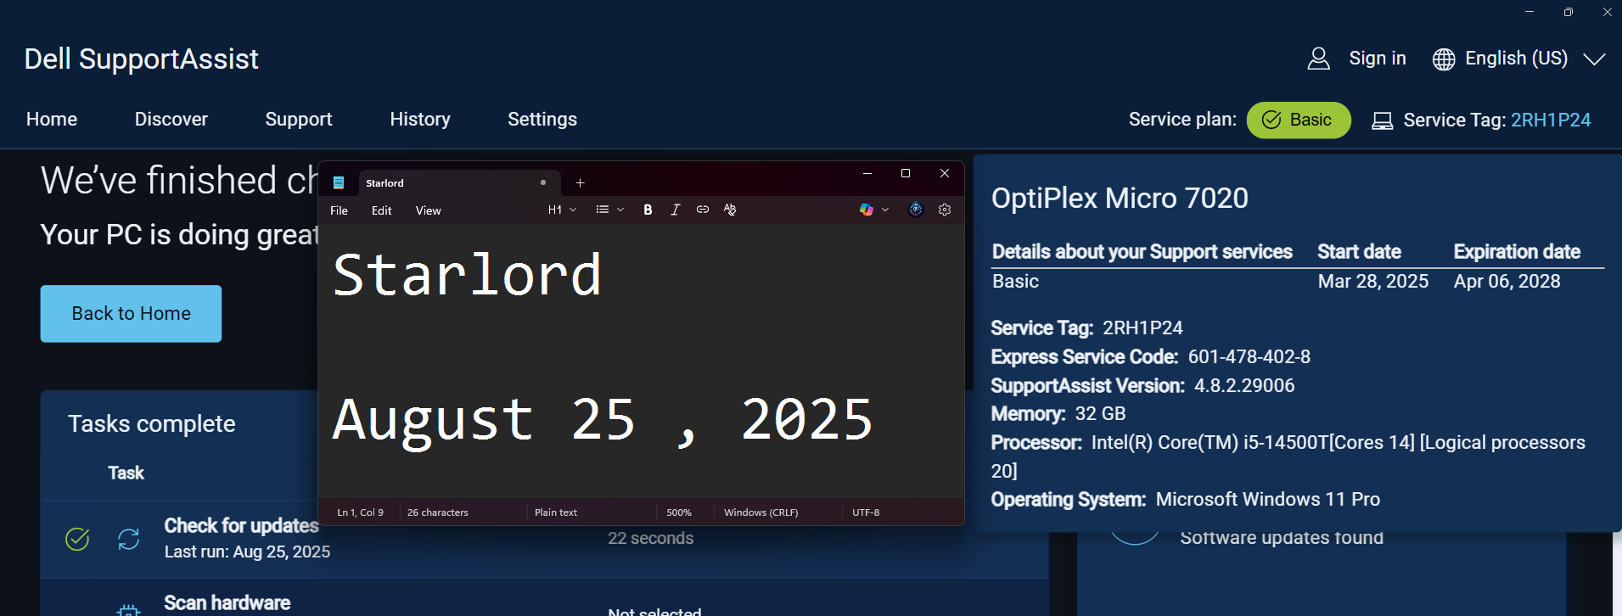
Task: Click English (US) language selector text
Action: click(1516, 59)
